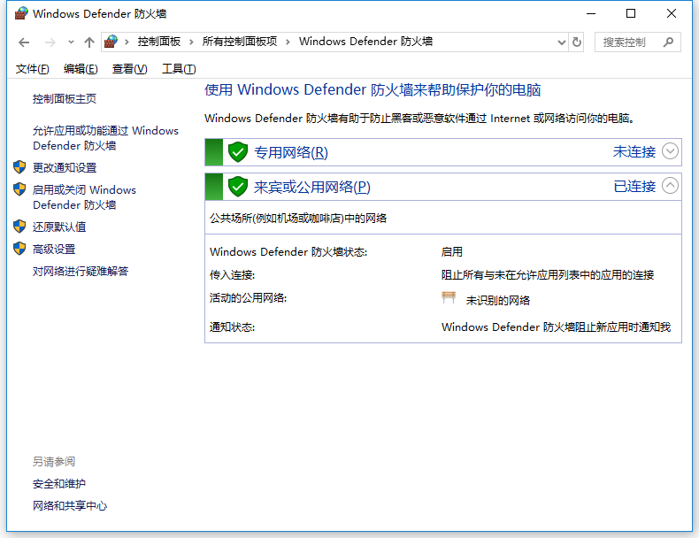This screenshot has width=699, height=538.
Task: Open the recent locations dropdown arrow
Action: pyautogui.click(x=71, y=42)
